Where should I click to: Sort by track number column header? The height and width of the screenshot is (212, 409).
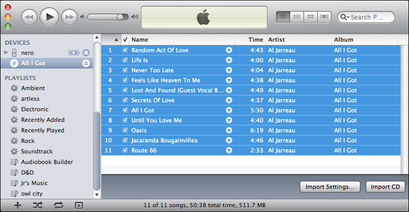click(111, 40)
